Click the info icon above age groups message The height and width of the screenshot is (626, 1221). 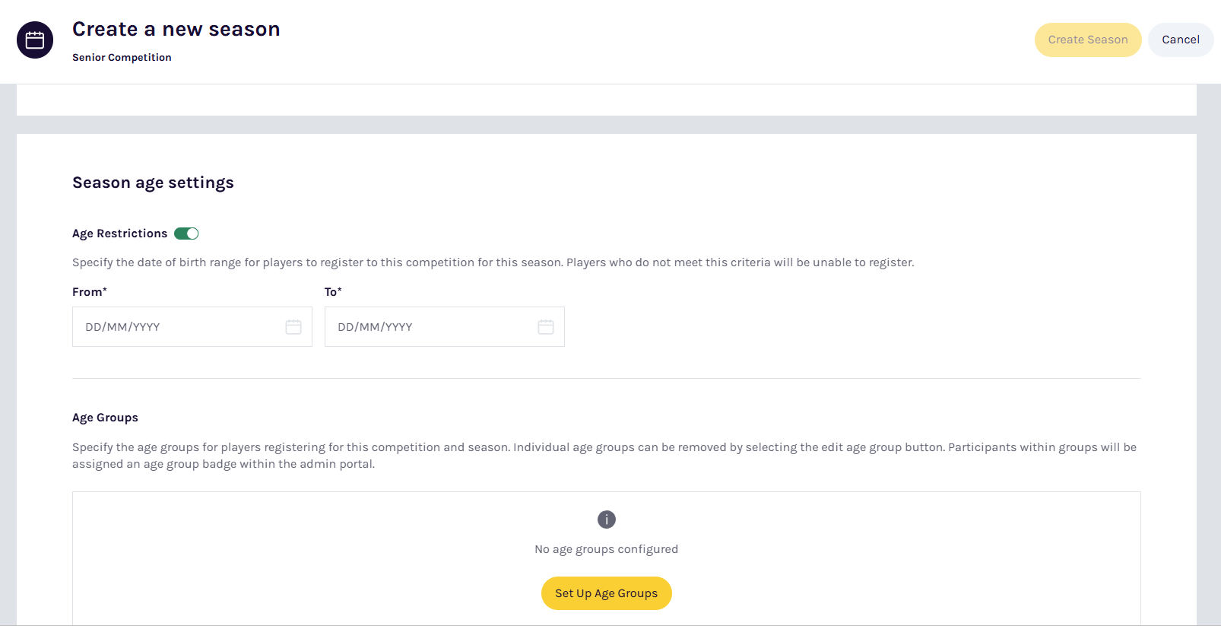pos(607,520)
